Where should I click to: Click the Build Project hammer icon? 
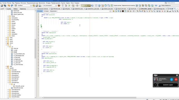tap(63, 6)
